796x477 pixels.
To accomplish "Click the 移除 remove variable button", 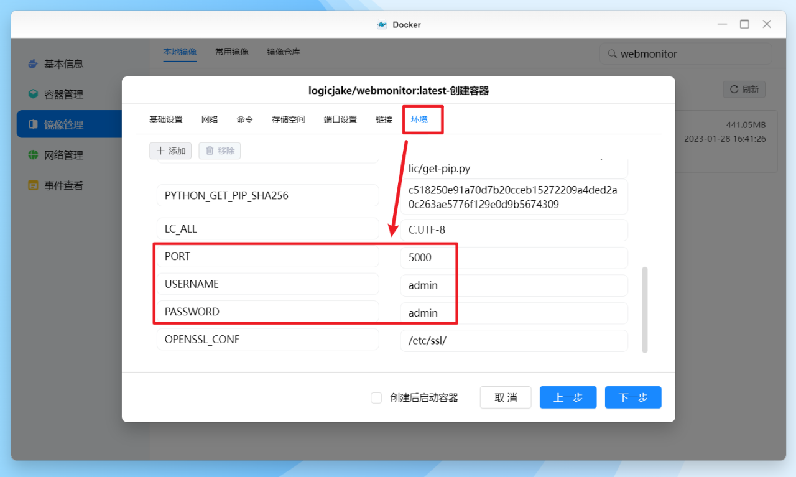I will click(x=219, y=150).
